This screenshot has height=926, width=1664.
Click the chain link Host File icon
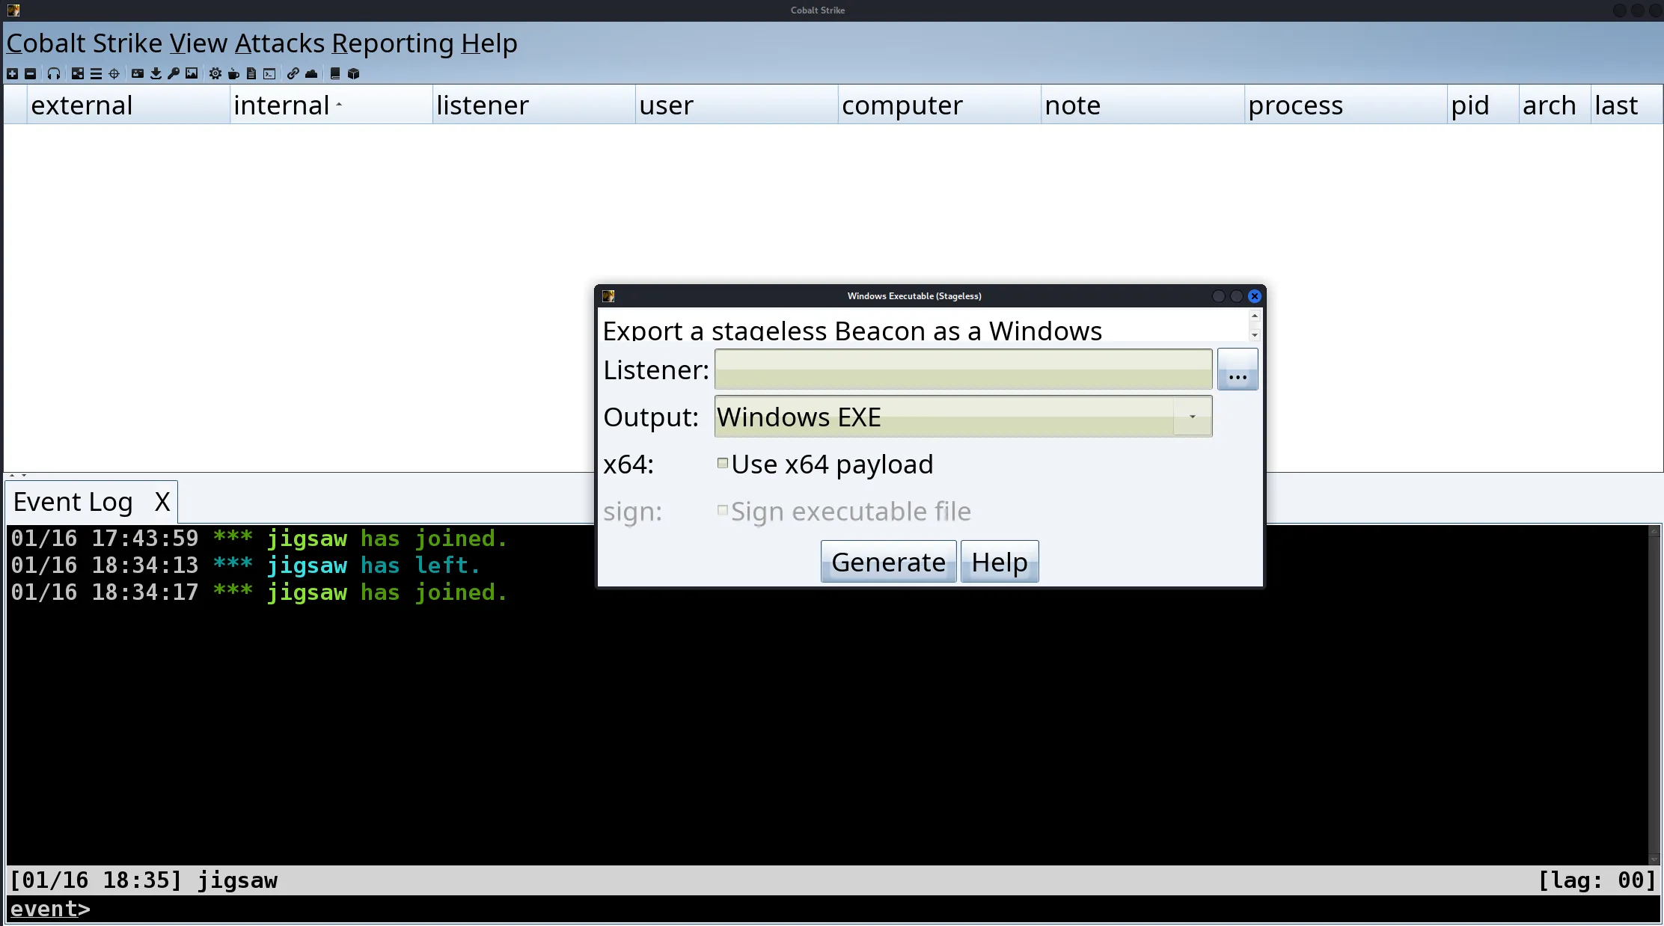293,73
